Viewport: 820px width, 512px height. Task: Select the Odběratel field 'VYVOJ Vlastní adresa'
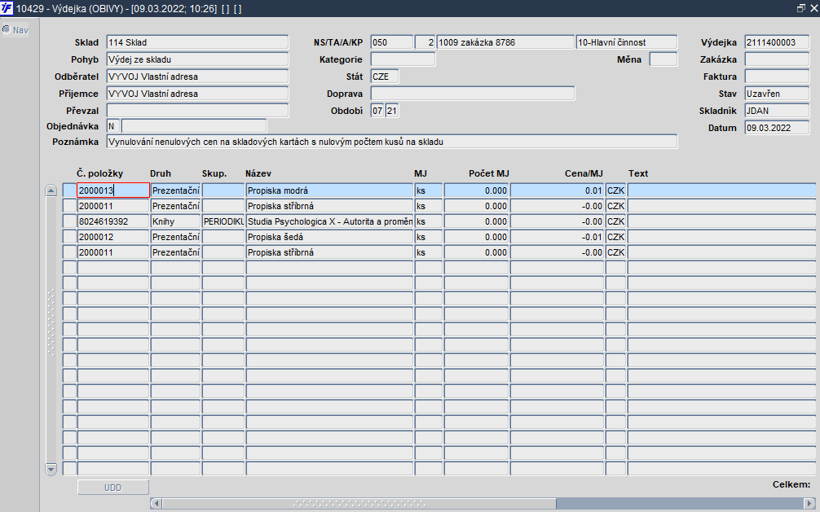197,77
